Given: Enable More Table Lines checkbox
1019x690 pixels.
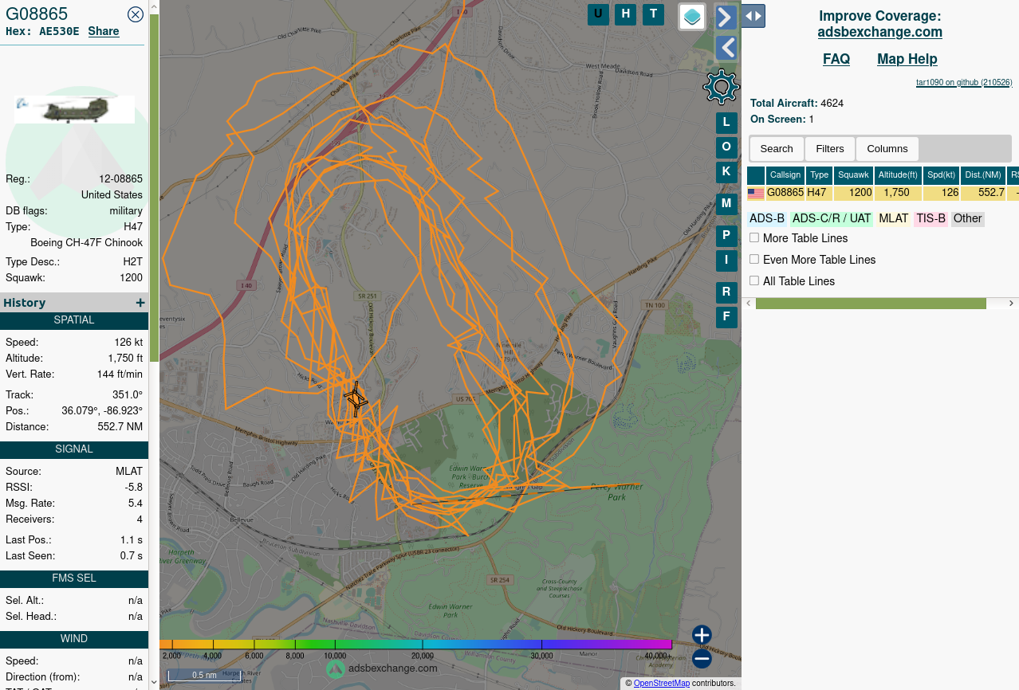Looking at the screenshot, I should click(x=754, y=237).
